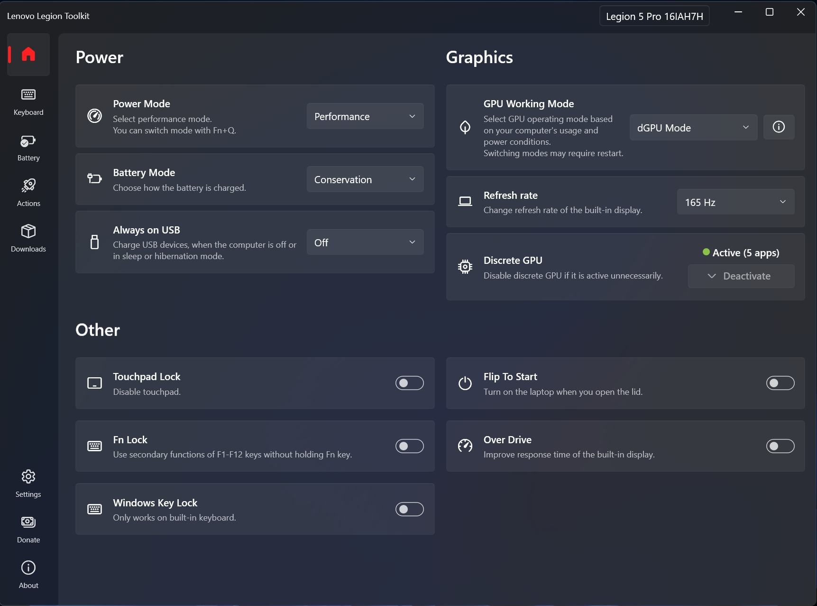Click 'You can switch mode with Fn+Q.' text

point(174,131)
